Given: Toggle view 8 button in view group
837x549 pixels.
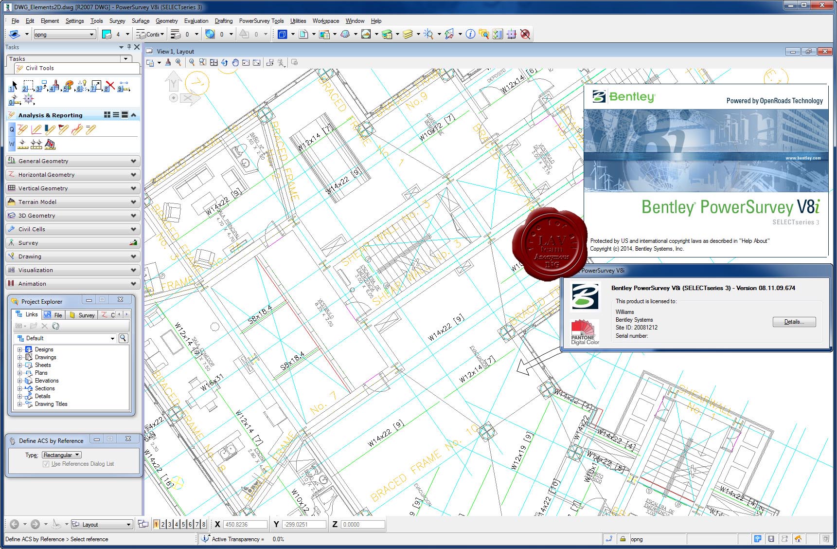Looking at the screenshot, I should (x=204, y=524).
